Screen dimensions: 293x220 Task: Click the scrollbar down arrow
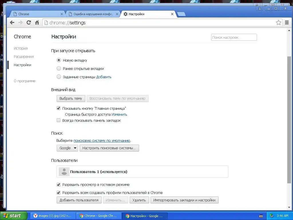tap(289, 207)
